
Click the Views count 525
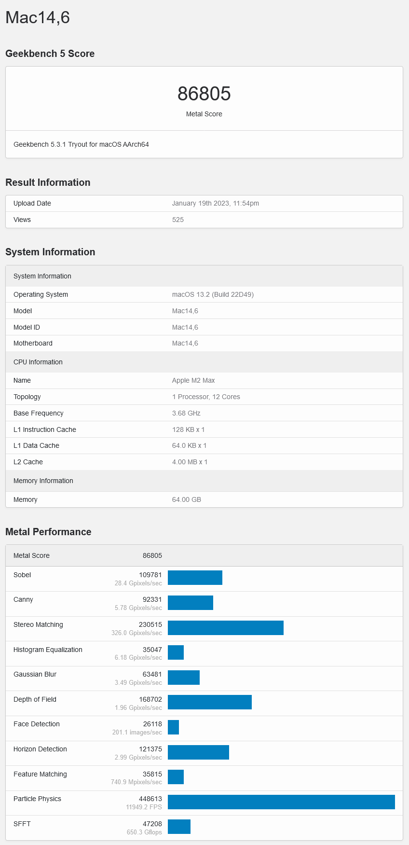point(177,220)
